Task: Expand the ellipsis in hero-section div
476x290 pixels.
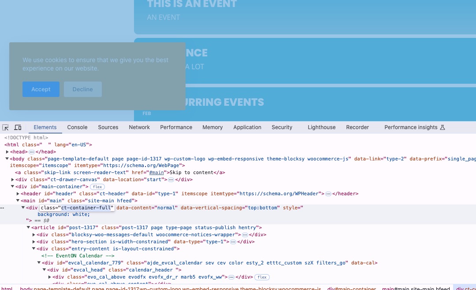Action: [233, 242]
